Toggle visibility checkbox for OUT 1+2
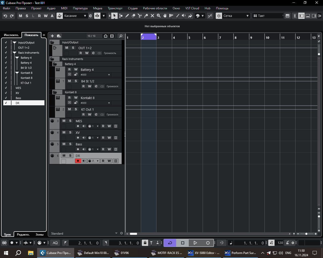 tap(6, 48)
